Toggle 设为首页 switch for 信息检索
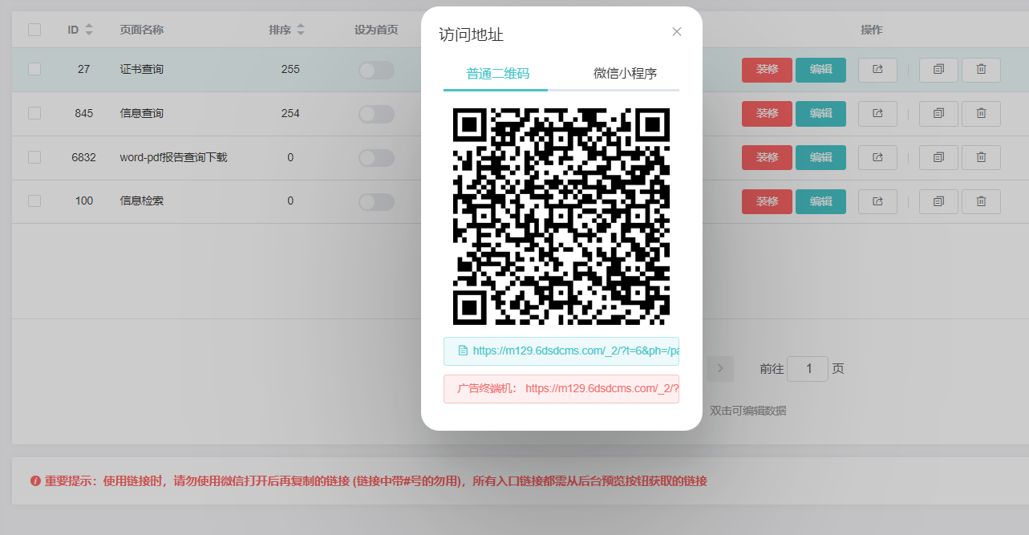Viewport: 1029px width, 535px height. (376, 201)
